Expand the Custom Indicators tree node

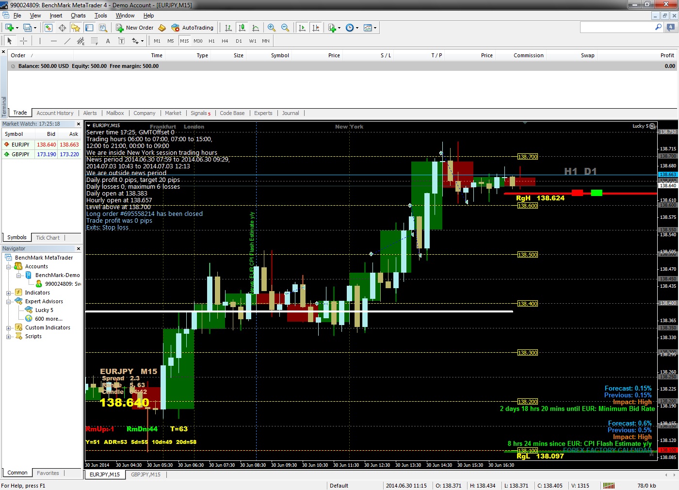(8, 328)
